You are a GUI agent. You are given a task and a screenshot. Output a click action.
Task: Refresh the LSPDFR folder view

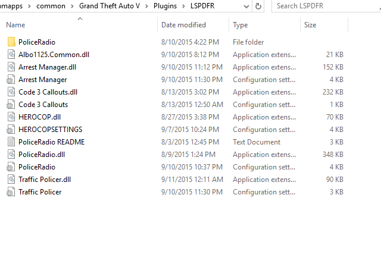[x=258, y=6]
